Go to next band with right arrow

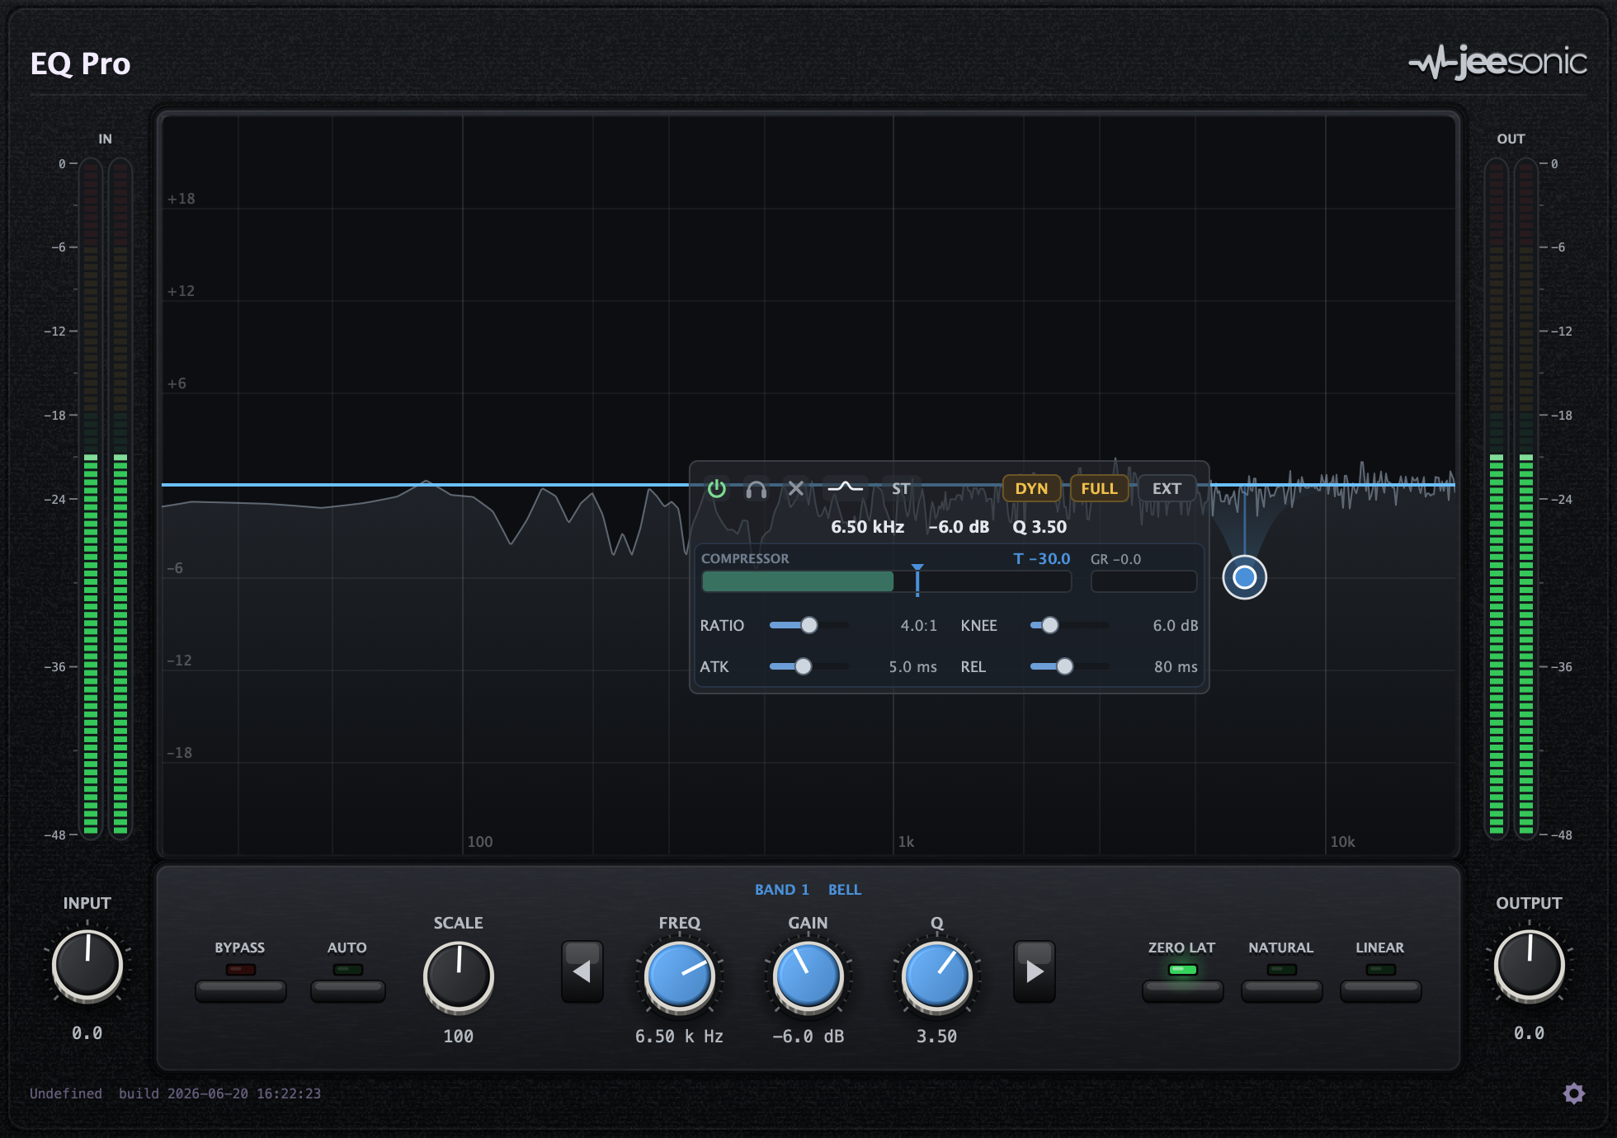(x=1035, y=971)
